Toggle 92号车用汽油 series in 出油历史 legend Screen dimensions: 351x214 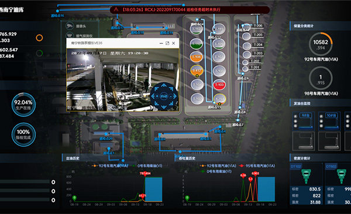tap(110, 165)
